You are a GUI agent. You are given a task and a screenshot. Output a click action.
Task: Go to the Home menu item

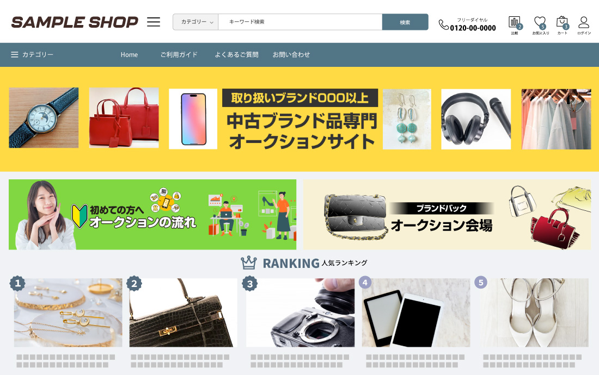[x=129, y=54]
